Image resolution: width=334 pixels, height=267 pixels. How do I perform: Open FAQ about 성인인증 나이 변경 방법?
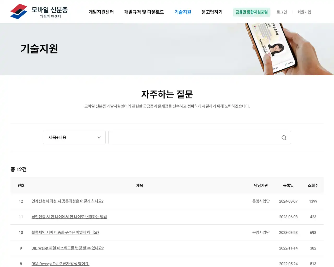[x=69, y=217]
